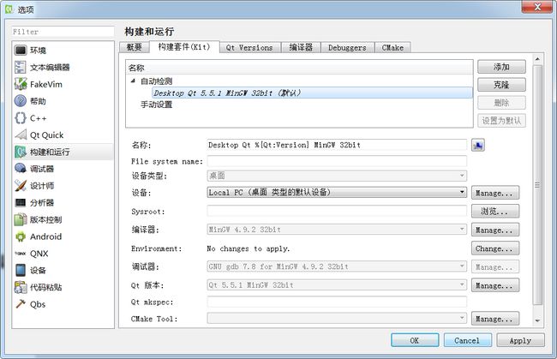Switch to the CMake tab
The image size is (557, 359).
[392, 48]
